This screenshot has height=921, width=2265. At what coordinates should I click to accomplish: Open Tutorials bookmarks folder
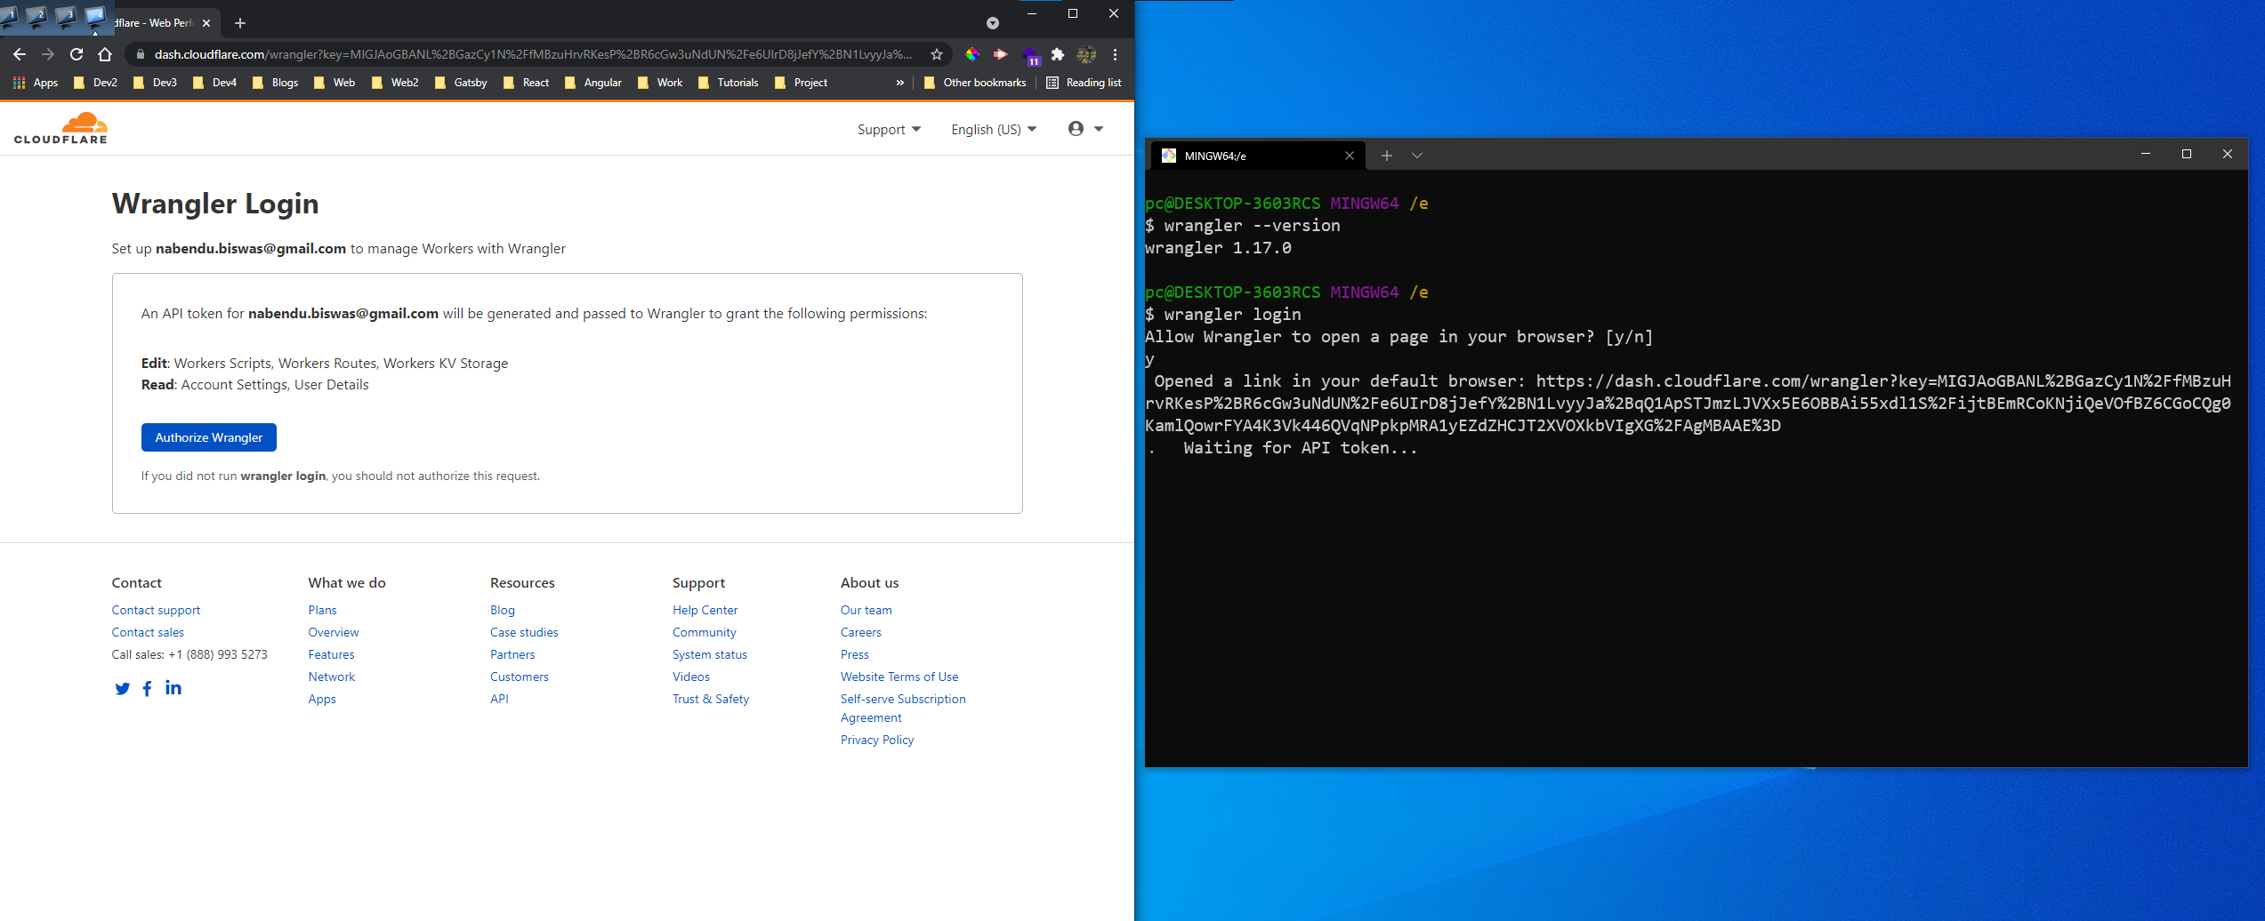[x=729, y=83]
